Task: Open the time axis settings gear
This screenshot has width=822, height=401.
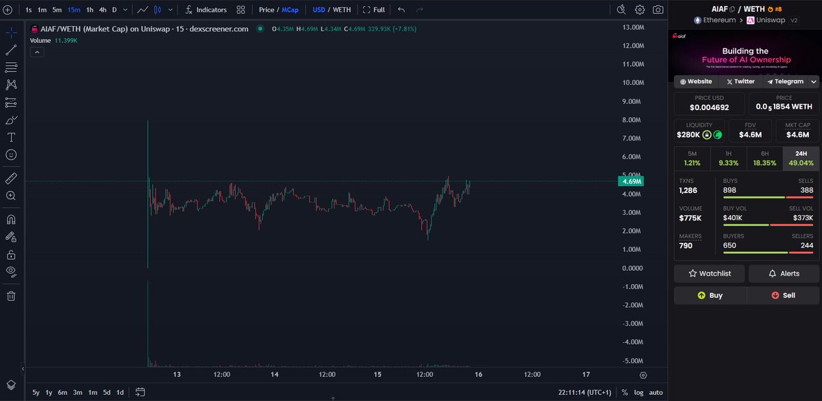Action: pos(643,375)
